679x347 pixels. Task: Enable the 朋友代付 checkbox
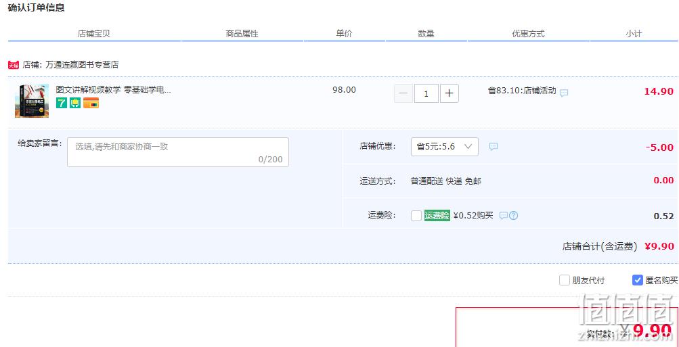click(x=564, y=280)
